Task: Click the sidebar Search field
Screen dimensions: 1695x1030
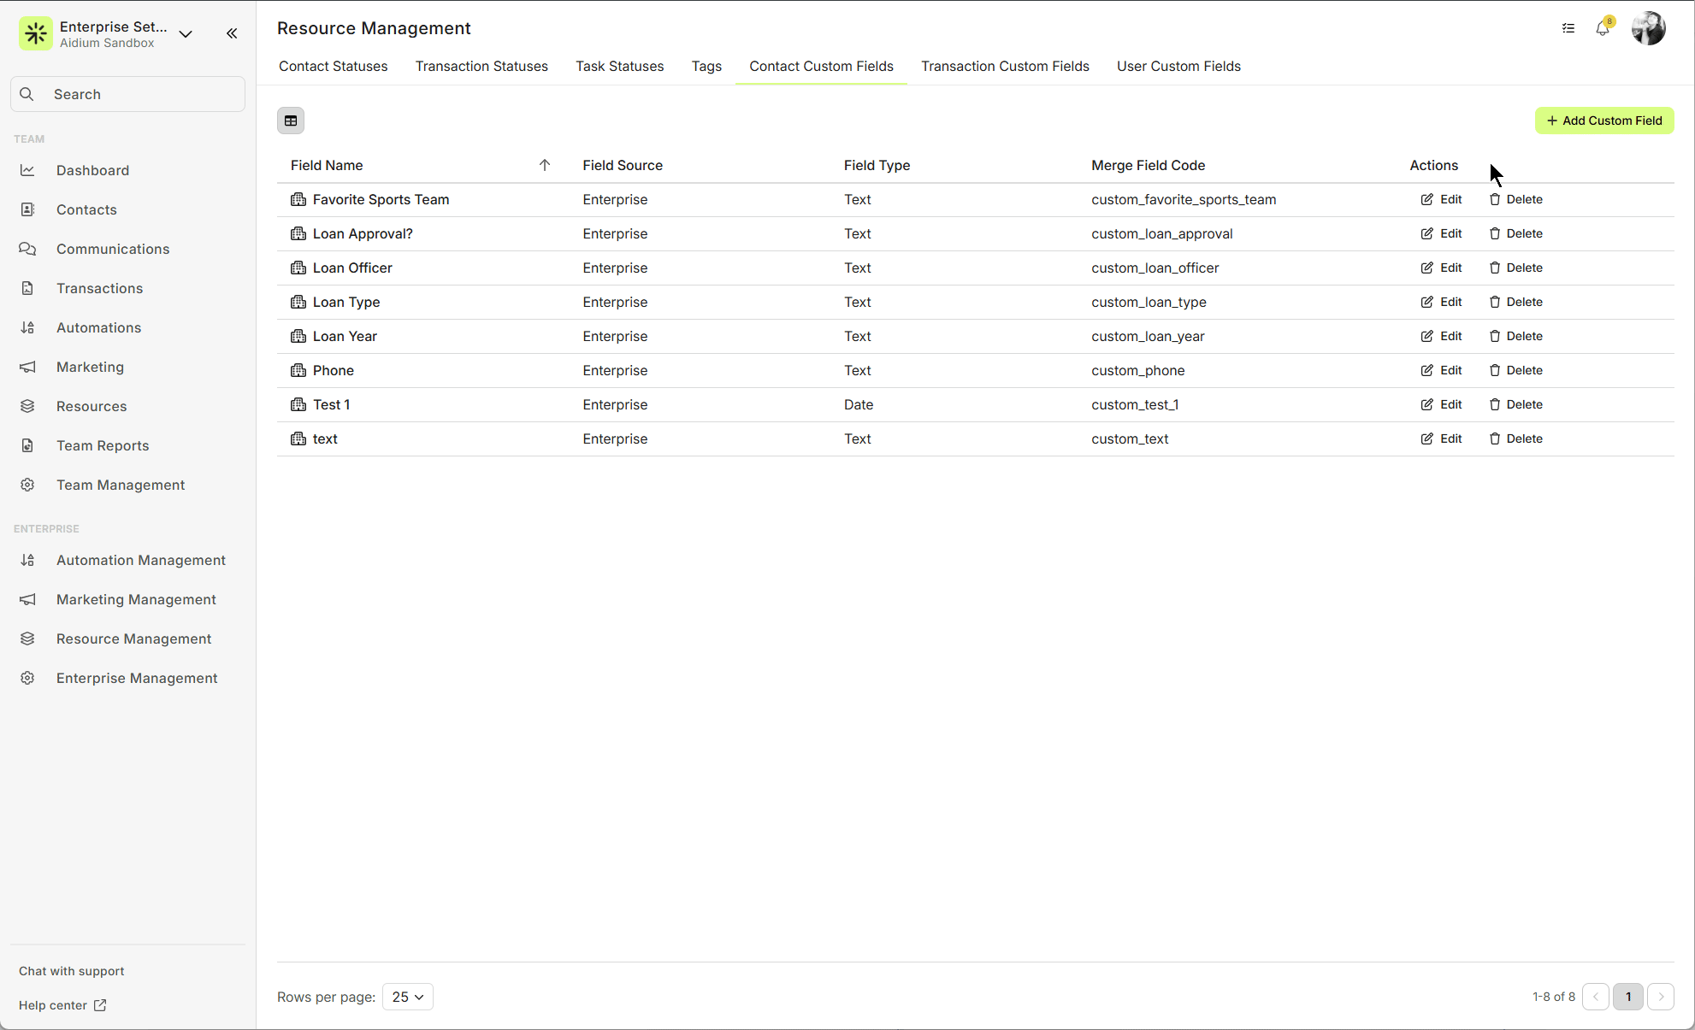Action: (x=128, y=94)
